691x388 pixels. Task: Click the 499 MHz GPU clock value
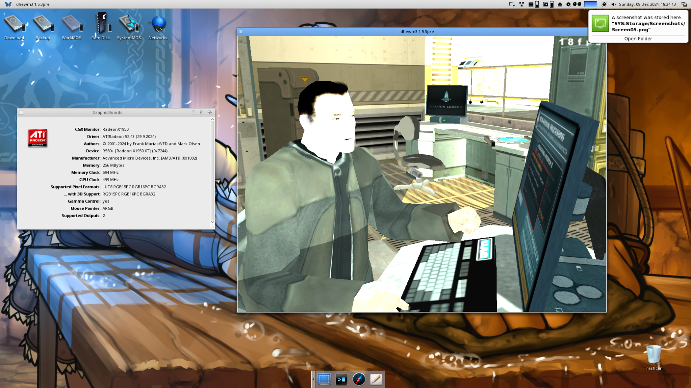(x=110, y=180)
